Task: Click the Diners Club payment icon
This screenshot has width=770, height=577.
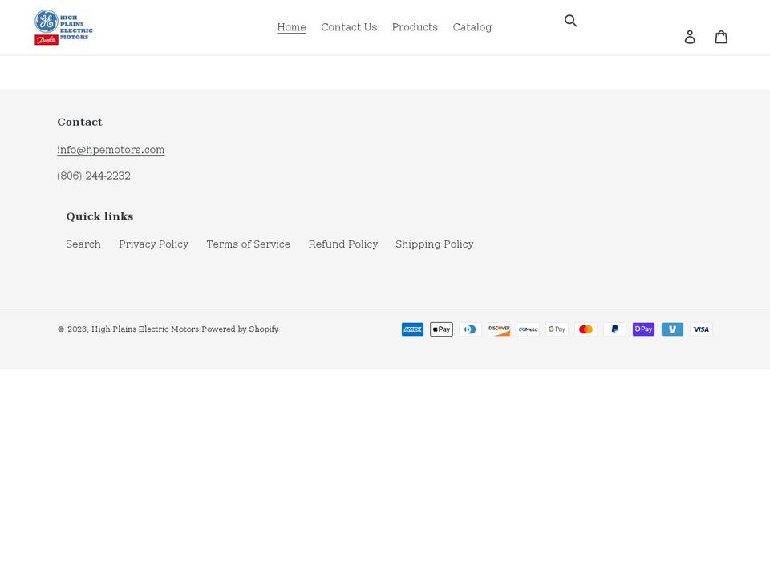Action: (x=471, y=329)
